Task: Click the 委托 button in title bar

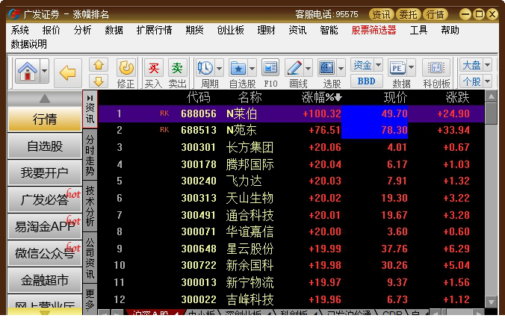Action: 408,14
